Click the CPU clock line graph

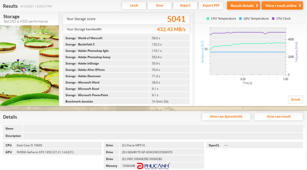(x=248, y=32)
